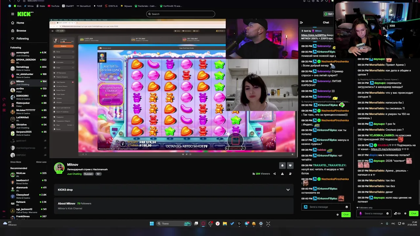Open mr_slotshunter channel in sidebar
This screenshot has height=236, width=420.
[x=28, y=76]
